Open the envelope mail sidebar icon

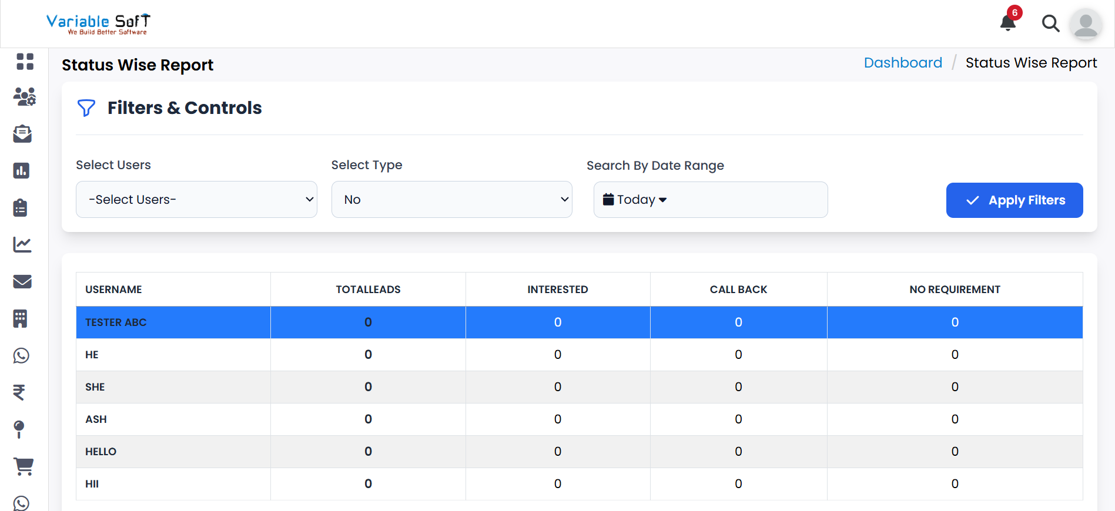tap(22, 282)
